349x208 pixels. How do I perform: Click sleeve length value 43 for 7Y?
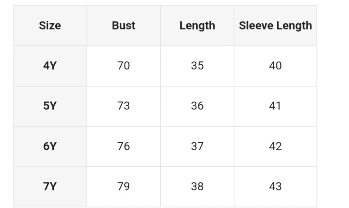[x=275, y=186]
